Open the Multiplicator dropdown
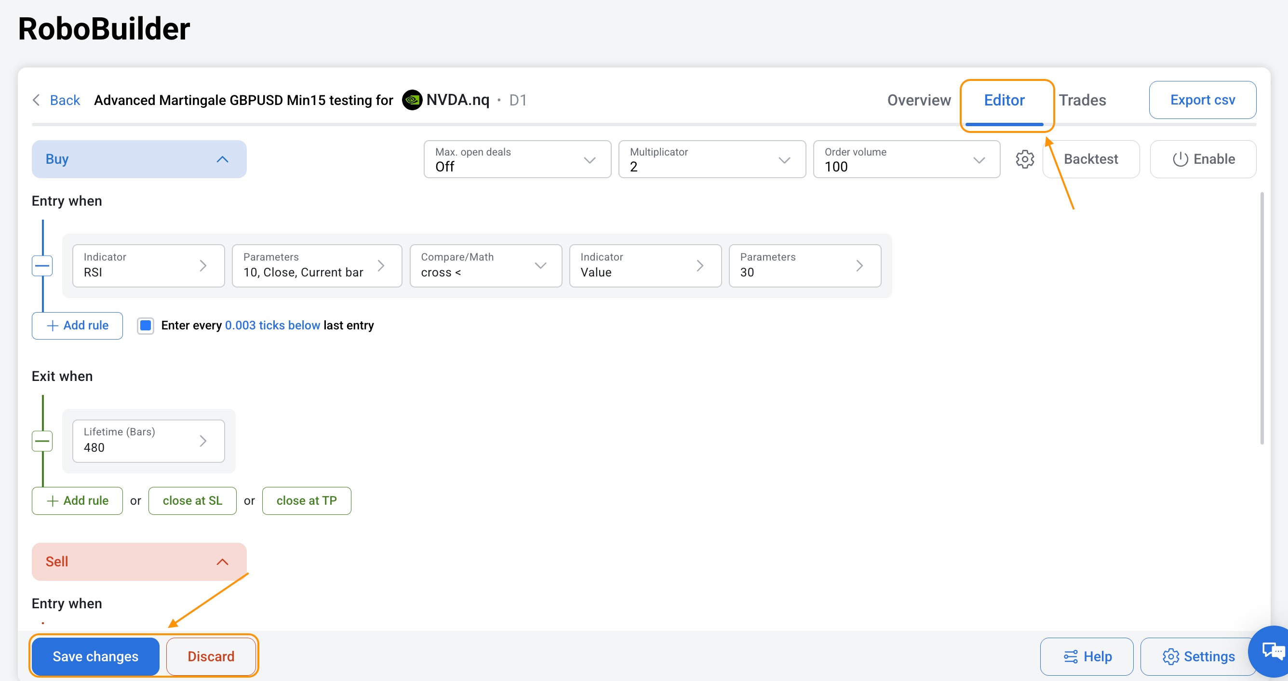The height and width of the screenshot is (681, 1288). (711, 159)
